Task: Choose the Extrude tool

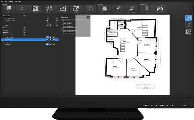Action: [x=49, y=9]
